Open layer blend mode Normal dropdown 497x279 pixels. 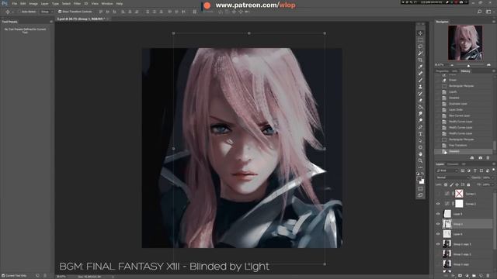(452, 177)
